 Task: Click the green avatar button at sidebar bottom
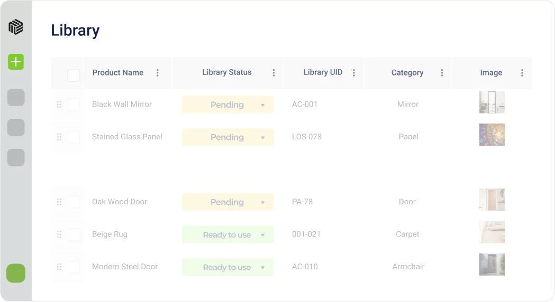click(16, 273)
